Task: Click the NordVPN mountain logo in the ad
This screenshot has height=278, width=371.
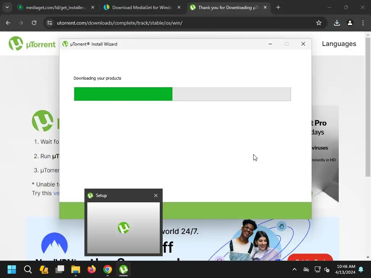Action: (x=54, y=243)
